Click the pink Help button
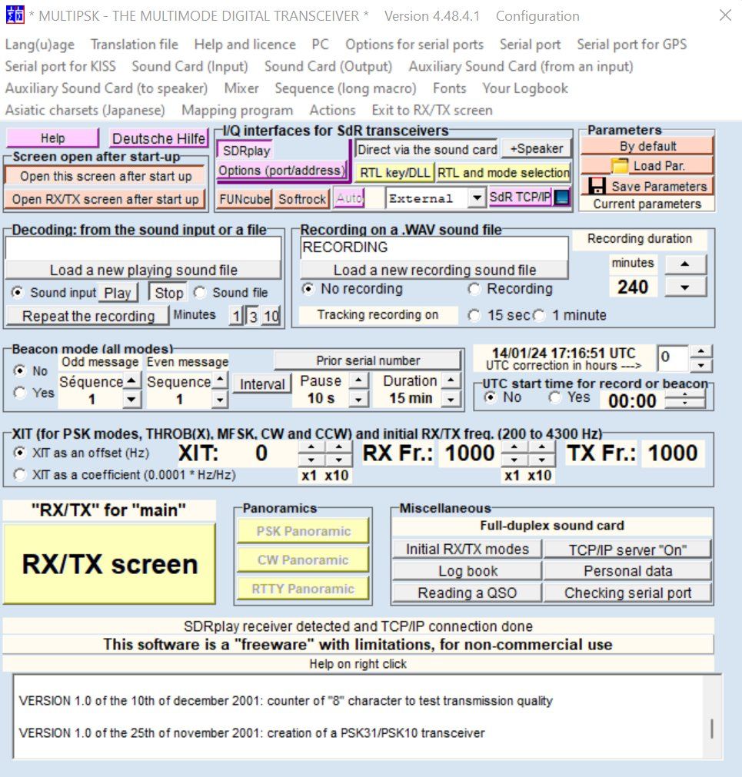Image resolution: width=742 pixels, height=777 pixels. pyautogui.click(x=52, y=138)
